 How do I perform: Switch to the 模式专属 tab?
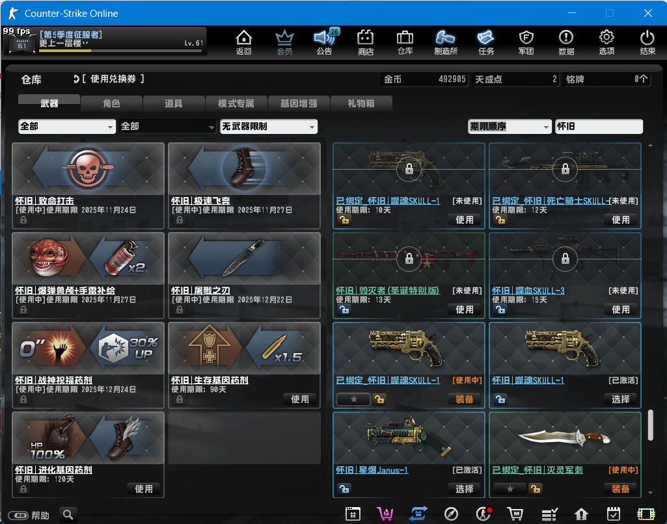click(236, 103)
